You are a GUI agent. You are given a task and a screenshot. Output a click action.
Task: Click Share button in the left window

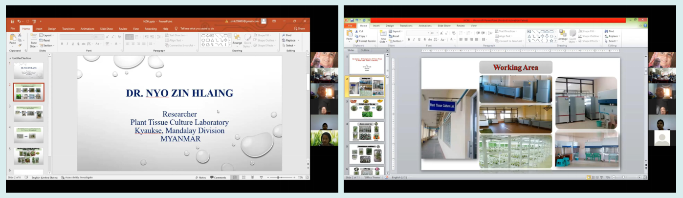[x=299, y=29]
